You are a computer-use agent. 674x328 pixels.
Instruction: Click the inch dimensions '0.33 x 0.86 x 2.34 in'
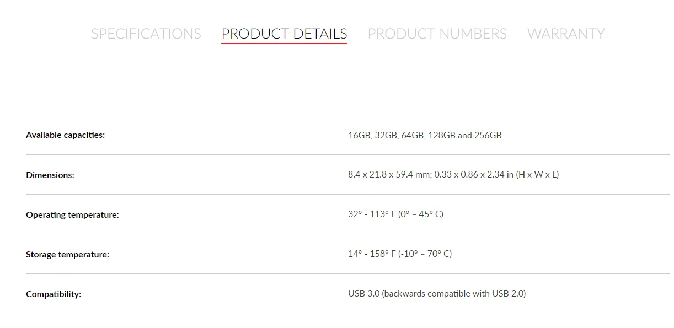click(474, 175)
